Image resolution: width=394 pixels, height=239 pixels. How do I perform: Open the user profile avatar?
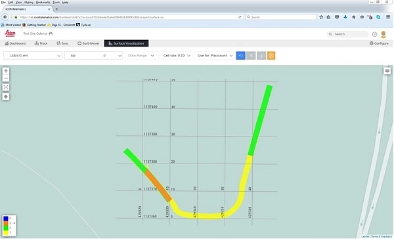click(383, 34)
